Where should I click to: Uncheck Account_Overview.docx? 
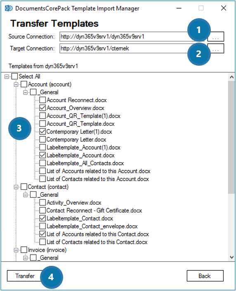42,108
